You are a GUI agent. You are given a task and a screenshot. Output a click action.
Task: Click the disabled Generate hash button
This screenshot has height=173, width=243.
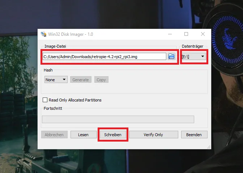tap(81, 80)
